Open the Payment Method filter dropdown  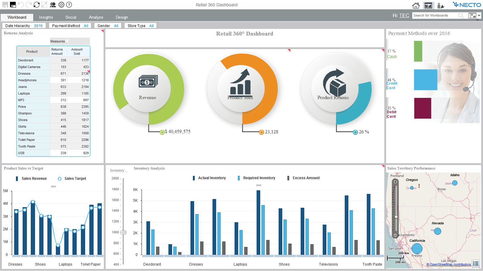pos(70,26)
